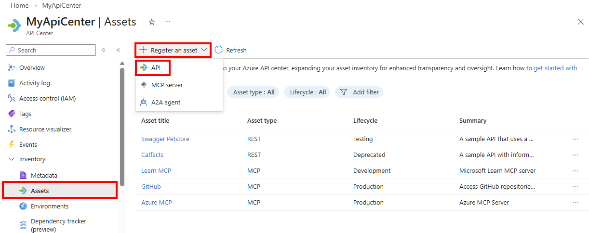Click the Refresh icon in the toolbar
The height and width of the screenshot is (233, 589).
[219, 50]
